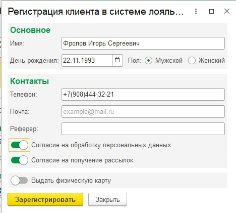
Task: Close the dialog with the X icon
Action: click(x=227, y=11)
